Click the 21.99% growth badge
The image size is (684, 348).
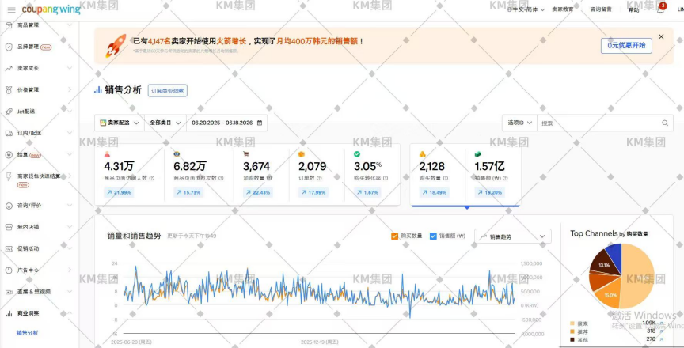pos(119,192)
